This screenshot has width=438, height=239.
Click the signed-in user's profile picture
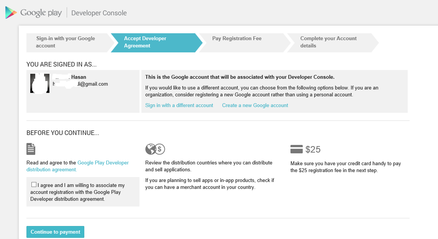pyautogui.click(x=40, y=83)
